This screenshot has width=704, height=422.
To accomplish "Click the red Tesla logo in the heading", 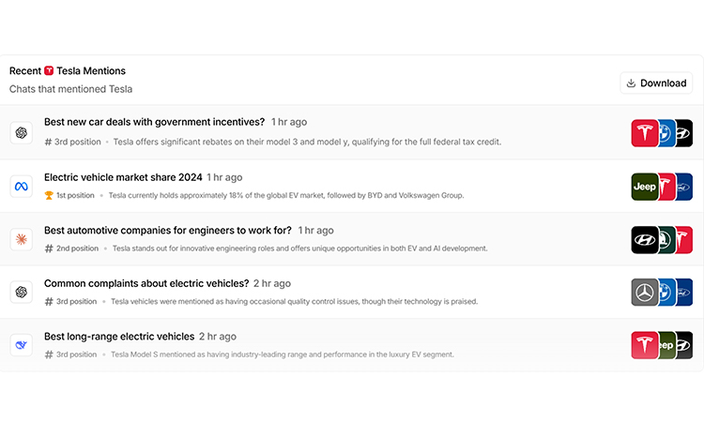I will click(49, 71).
